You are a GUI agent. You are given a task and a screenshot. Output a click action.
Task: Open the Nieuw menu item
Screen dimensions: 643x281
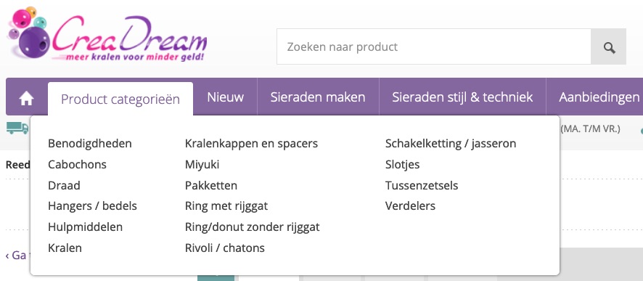click(225, 97)
